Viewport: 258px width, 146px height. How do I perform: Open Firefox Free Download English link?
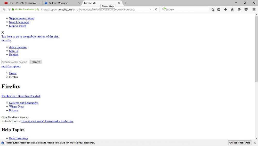21,96
